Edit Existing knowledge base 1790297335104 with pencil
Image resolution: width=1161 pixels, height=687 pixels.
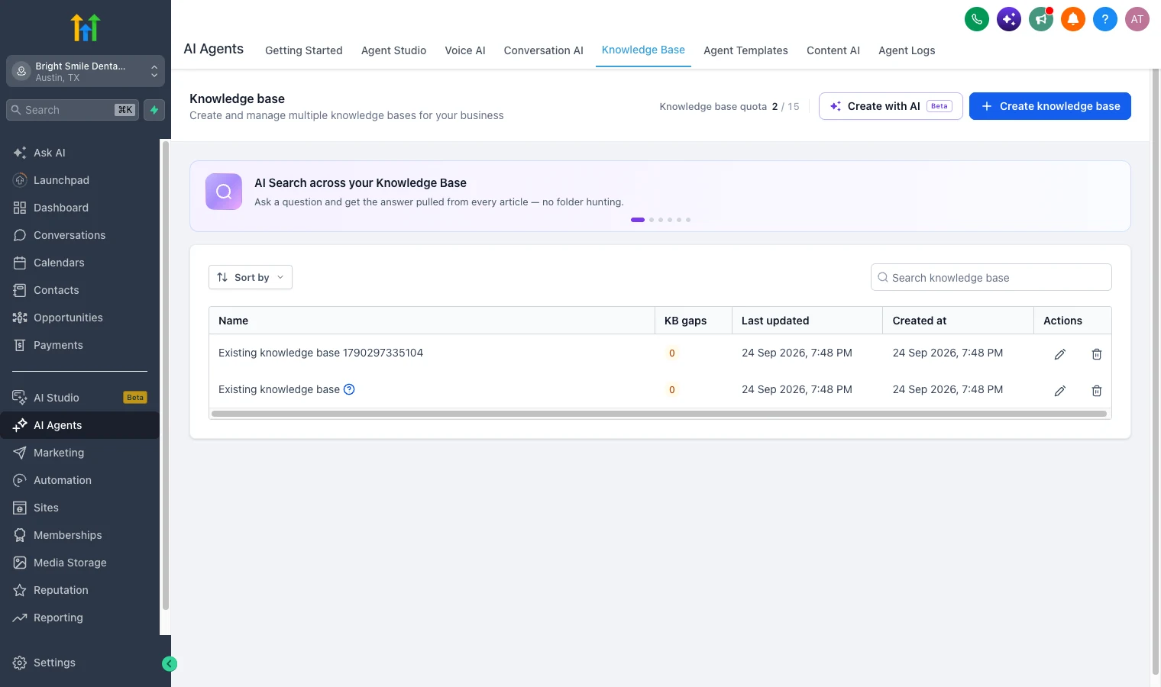[x=1060, y=354]
